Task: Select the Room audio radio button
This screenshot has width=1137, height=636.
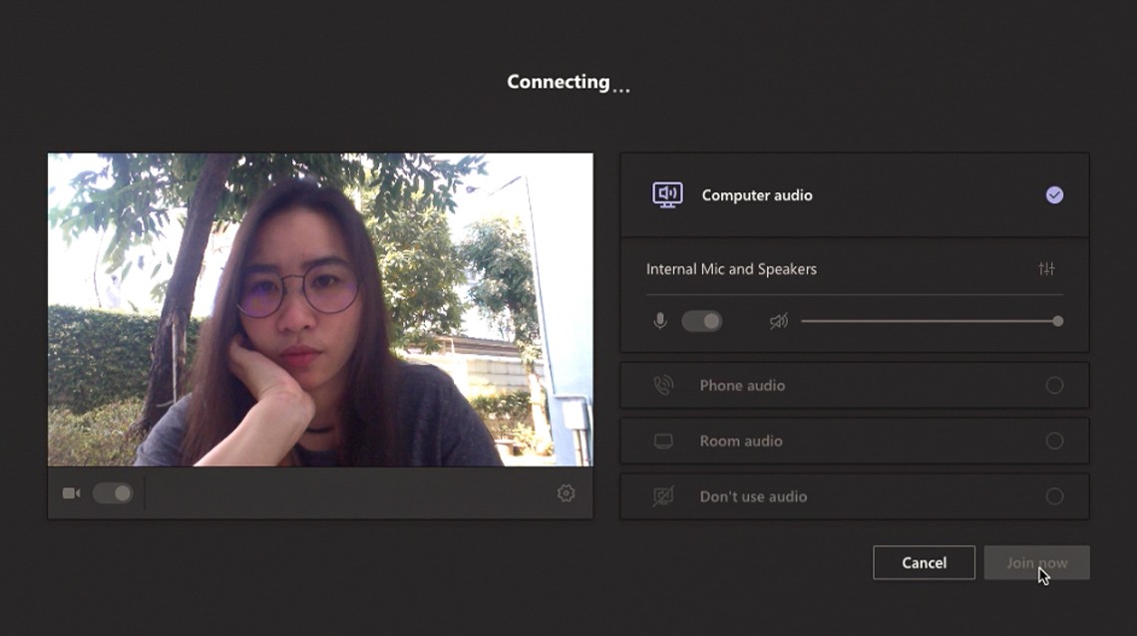Action: point(1054,441)
